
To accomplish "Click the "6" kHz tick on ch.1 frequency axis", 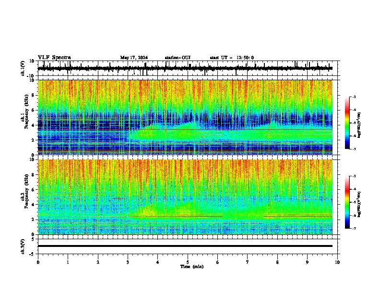I will (33, 110).
